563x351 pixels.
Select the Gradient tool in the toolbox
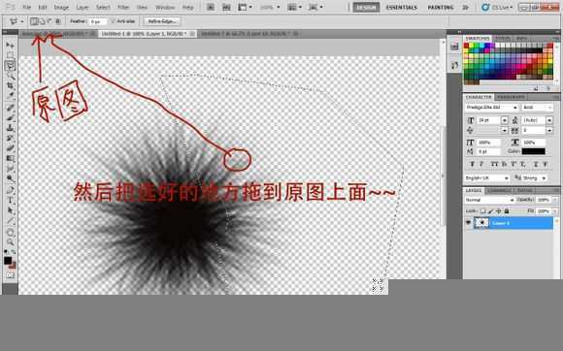(x=10, y=158)
